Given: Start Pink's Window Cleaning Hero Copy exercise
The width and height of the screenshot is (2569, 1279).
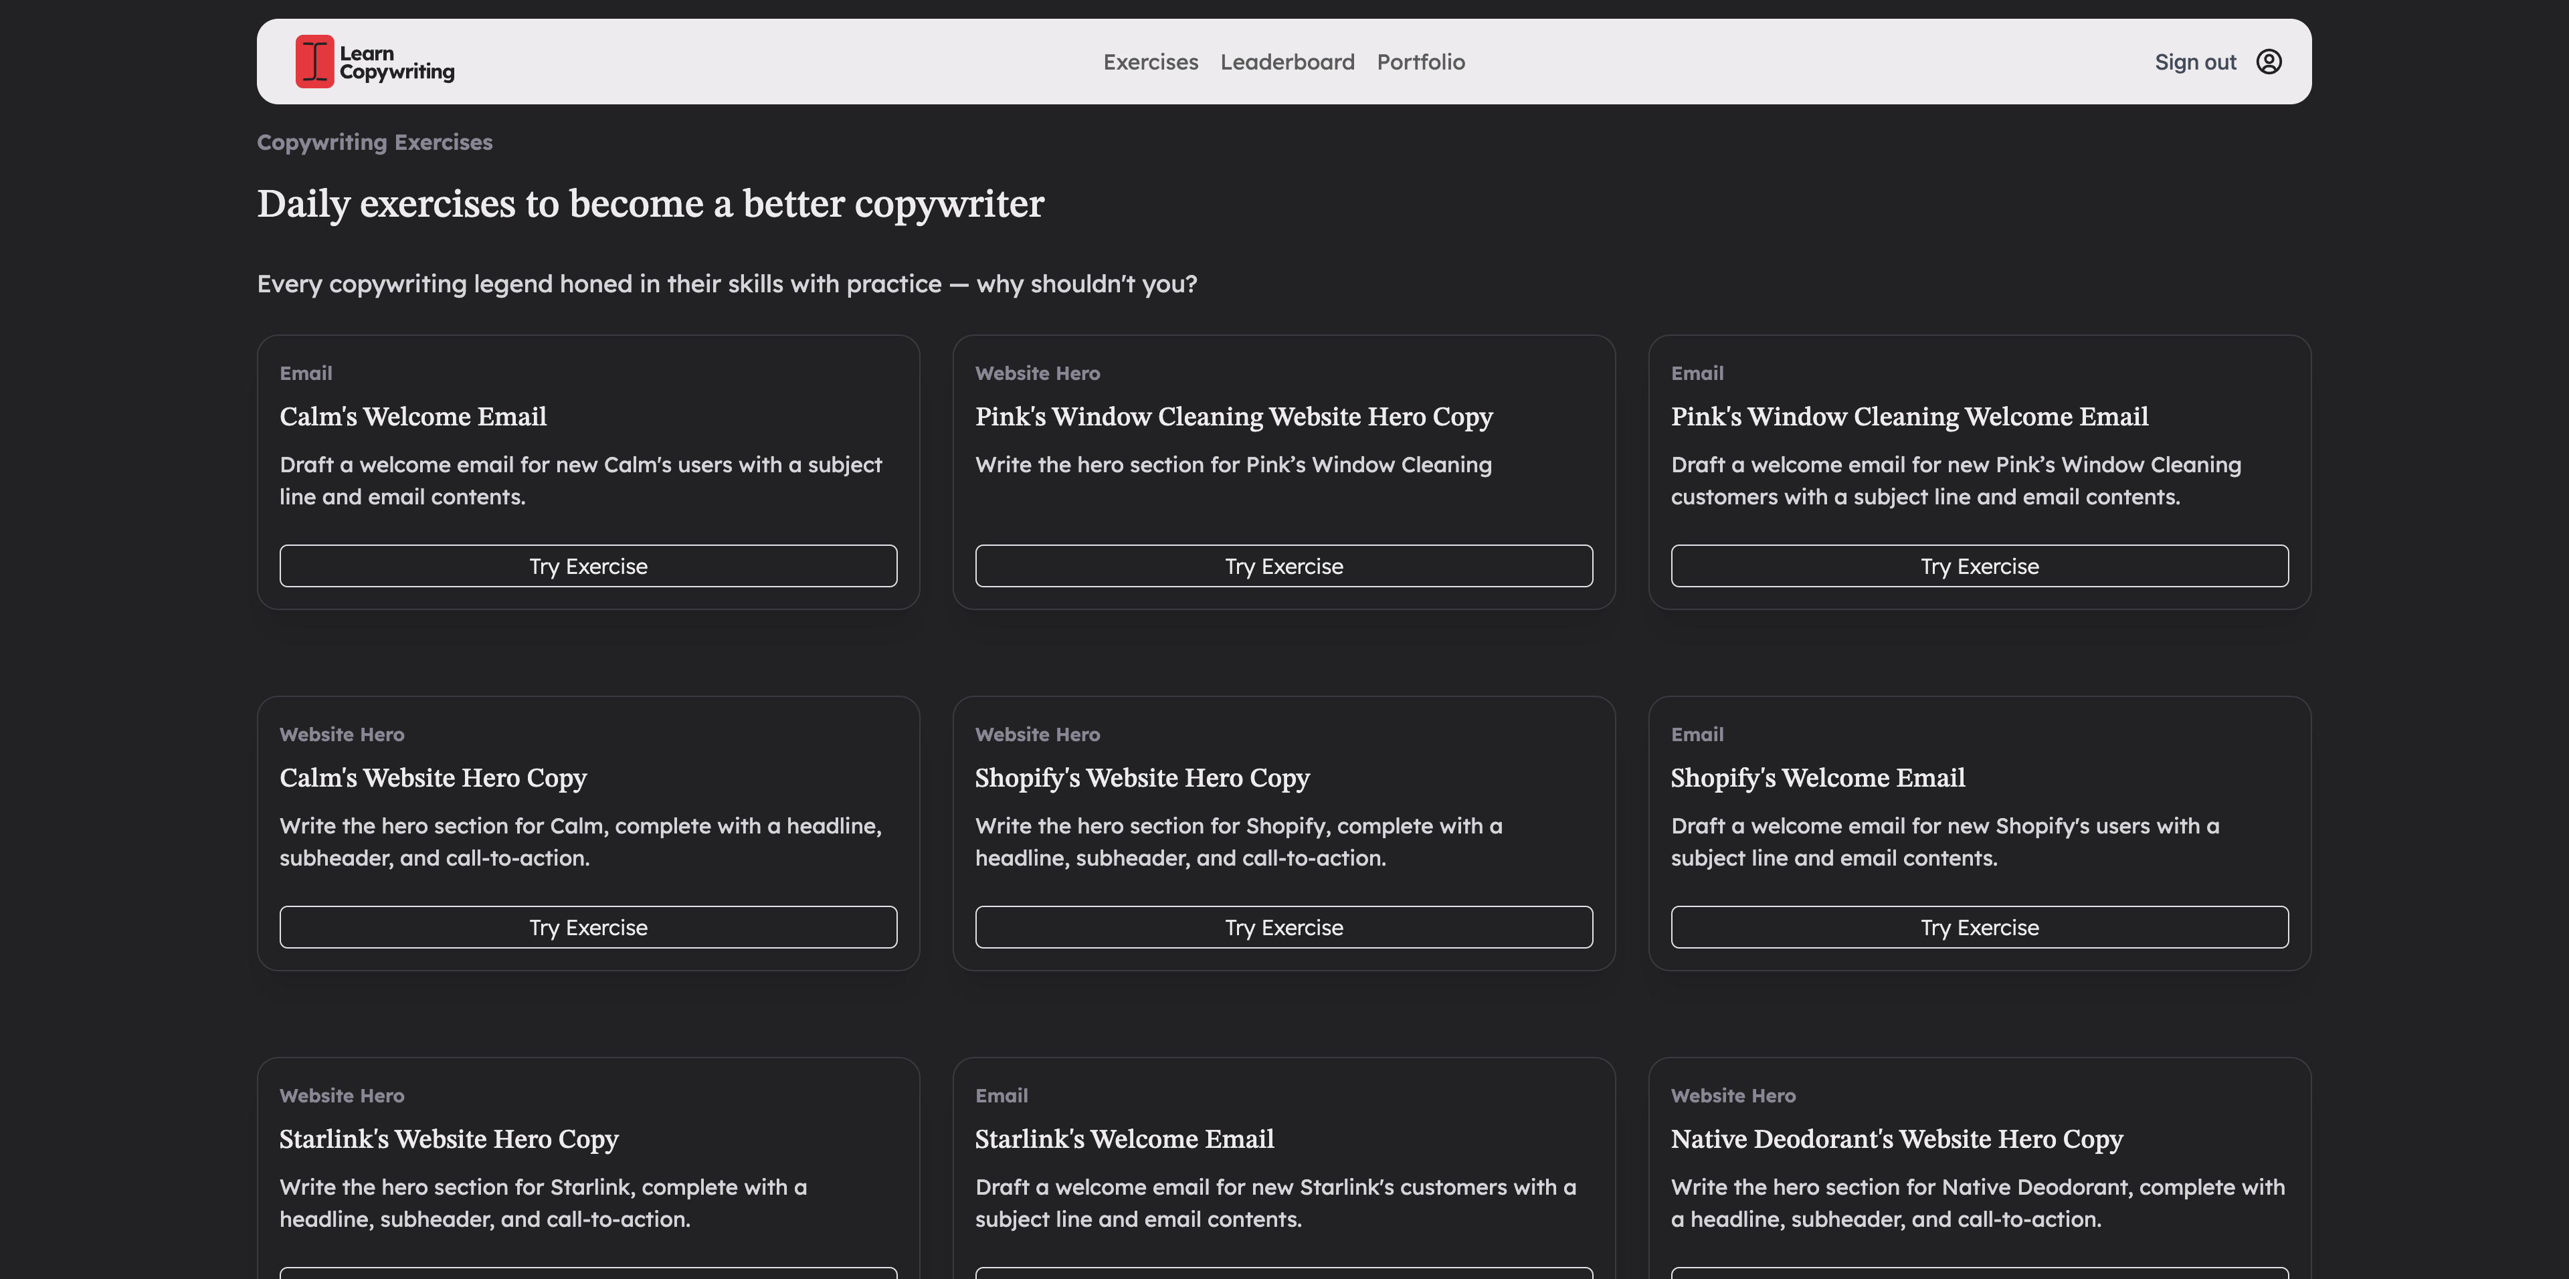Looking at the screenshot, I should 1284,566.
